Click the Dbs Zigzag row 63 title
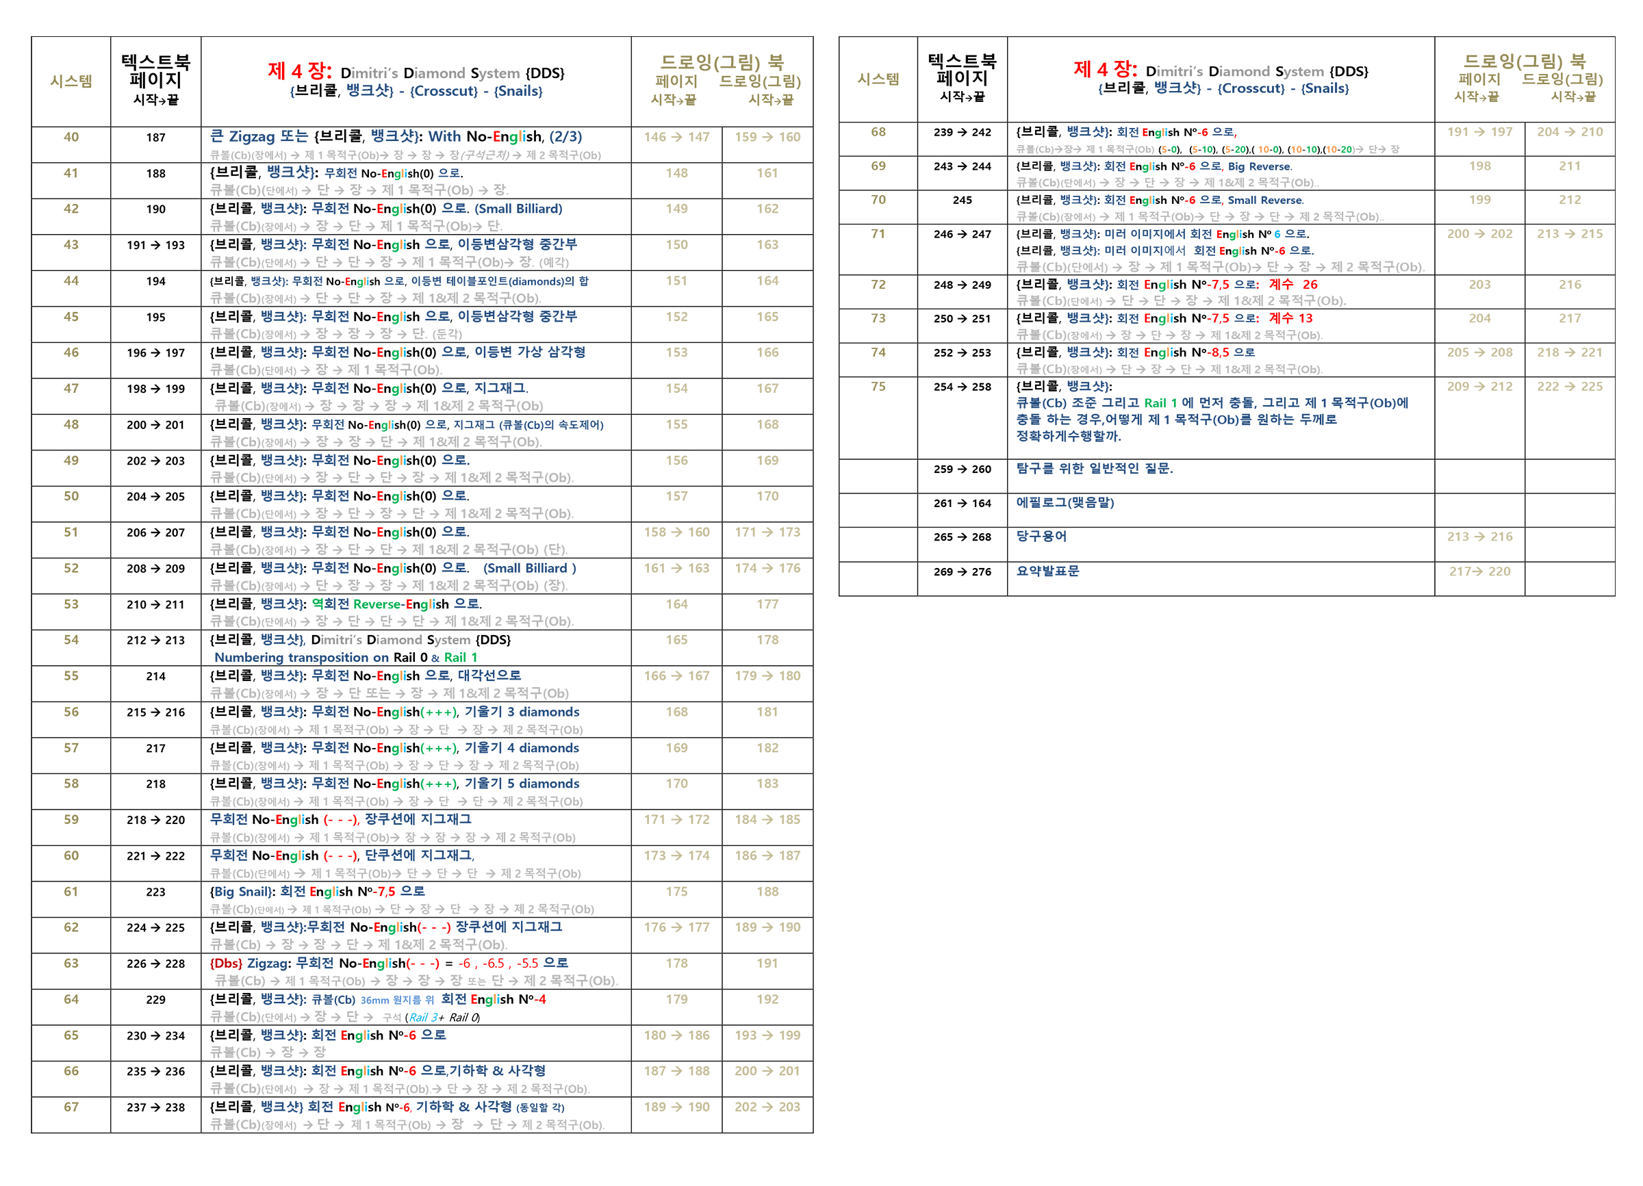The height and width of the screenshot is (1186, 1643). (389, 963)
